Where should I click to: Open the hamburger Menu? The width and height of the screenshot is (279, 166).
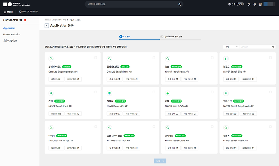[8, 12]
